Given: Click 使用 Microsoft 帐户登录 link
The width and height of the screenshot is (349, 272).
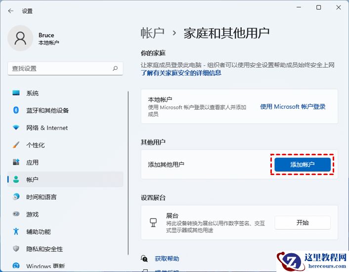Looking at the screenshot, I should coord(293,107).
